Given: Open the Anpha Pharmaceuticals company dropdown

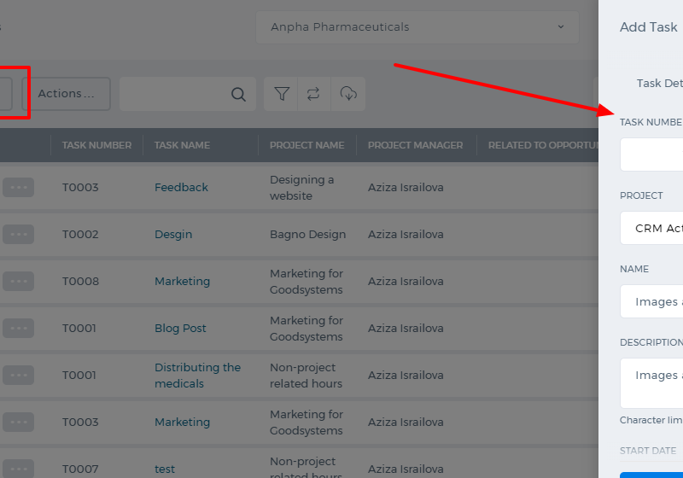Looking at the screenshot, I should 417,27.
